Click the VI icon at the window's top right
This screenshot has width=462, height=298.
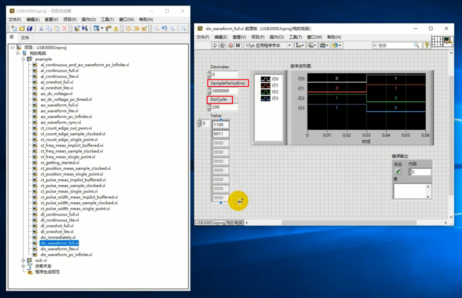point(448,42)
